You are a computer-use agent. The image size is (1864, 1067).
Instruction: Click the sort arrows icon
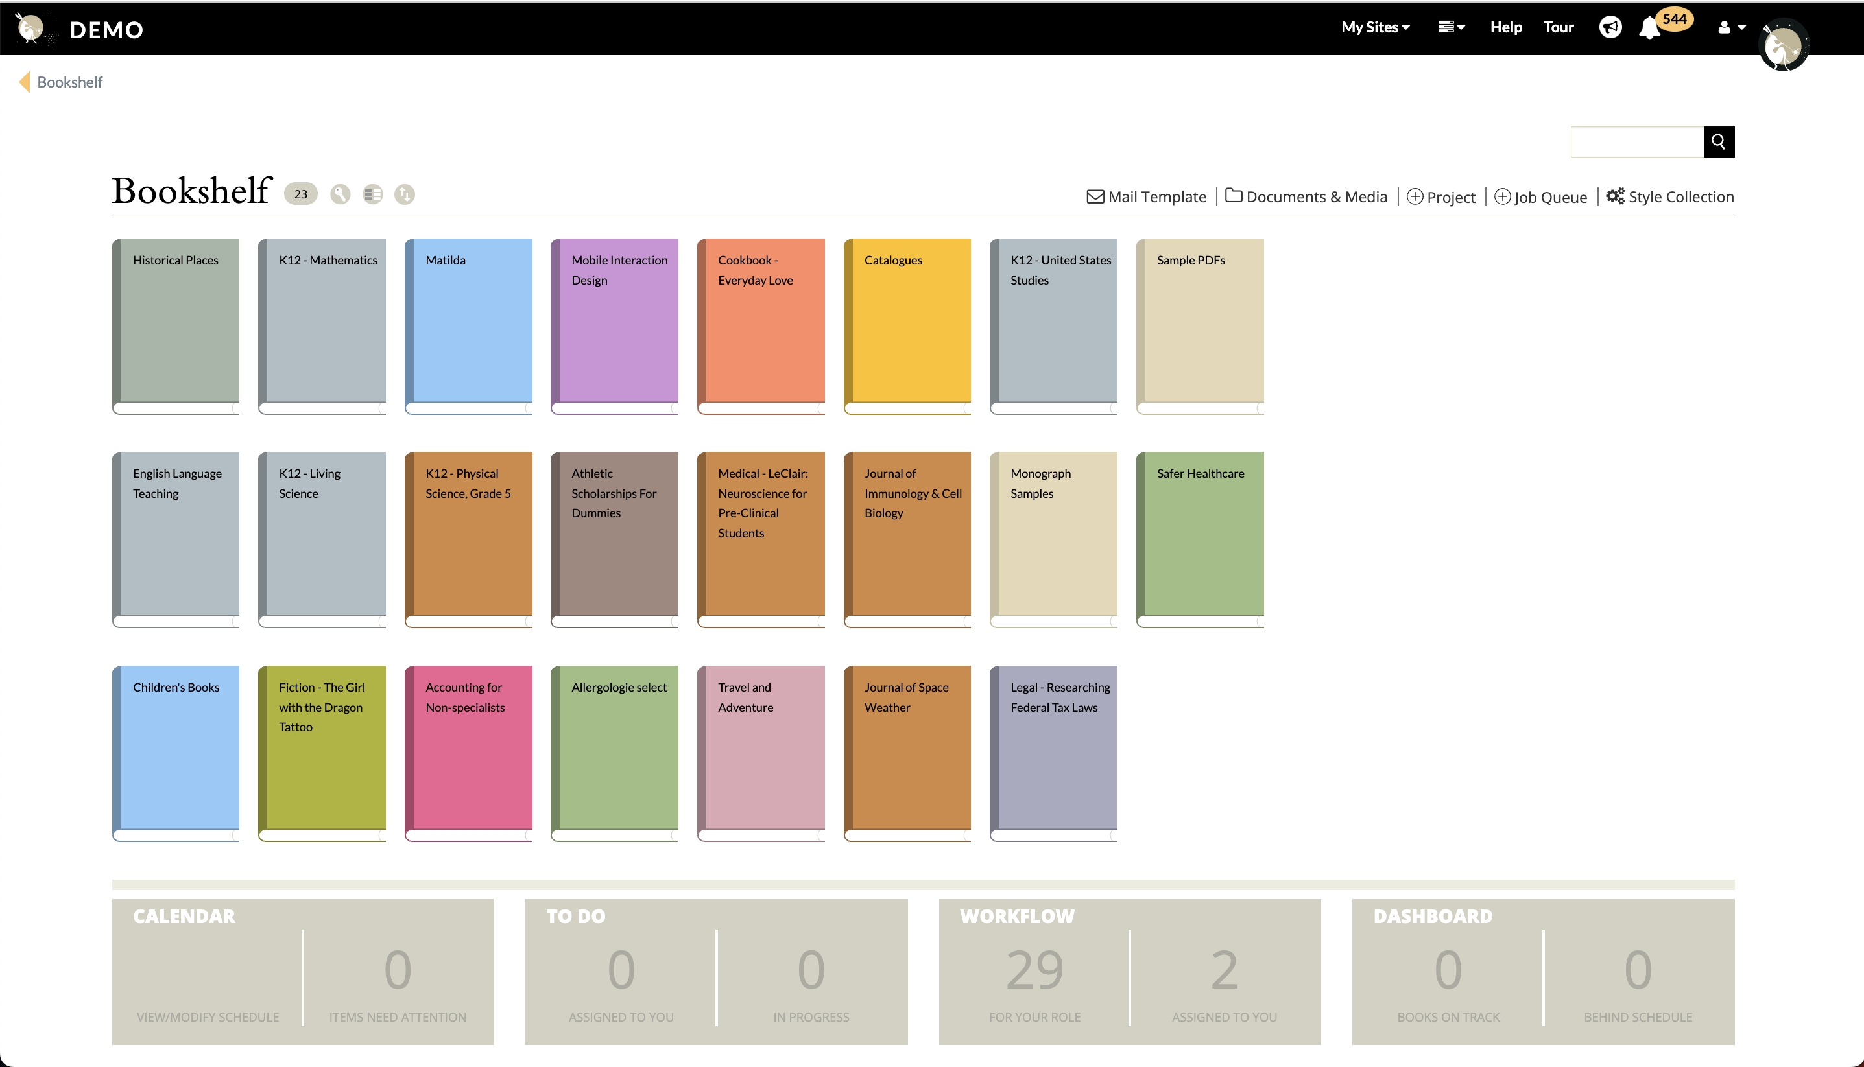[x=405, y=194]
